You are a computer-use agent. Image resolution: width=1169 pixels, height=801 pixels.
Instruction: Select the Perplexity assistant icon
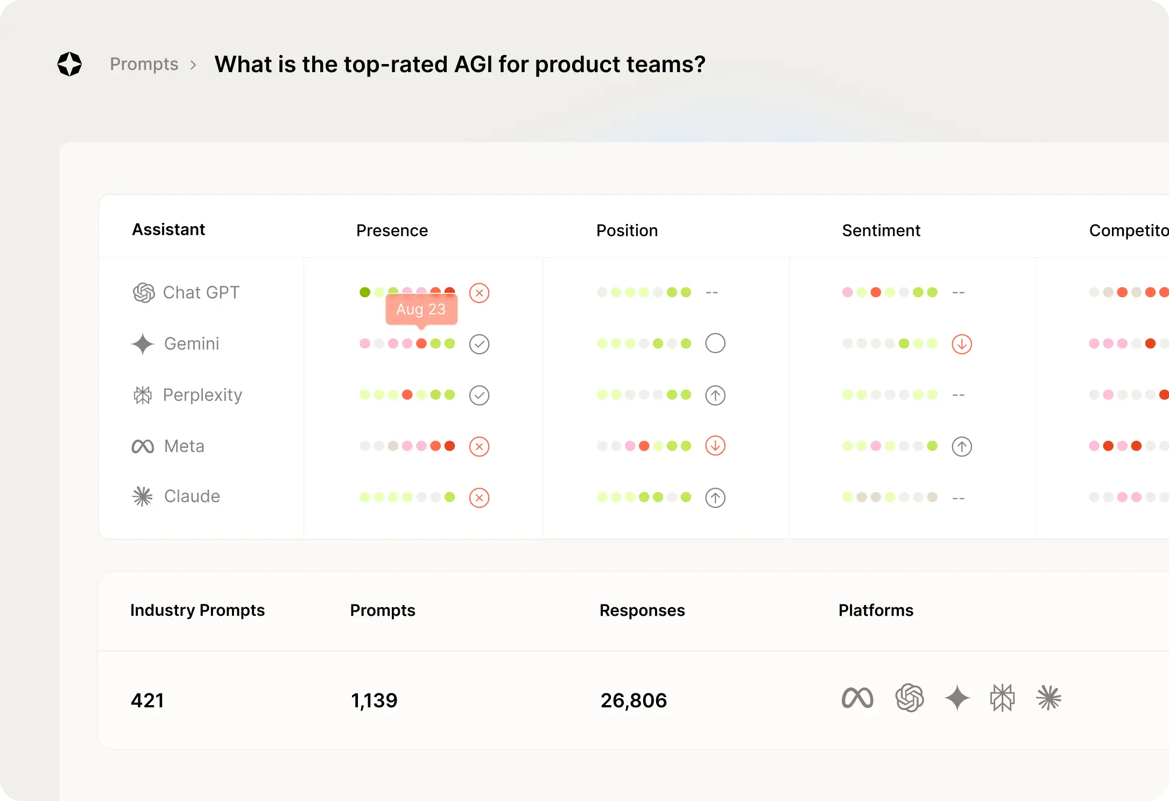(142, 395)
